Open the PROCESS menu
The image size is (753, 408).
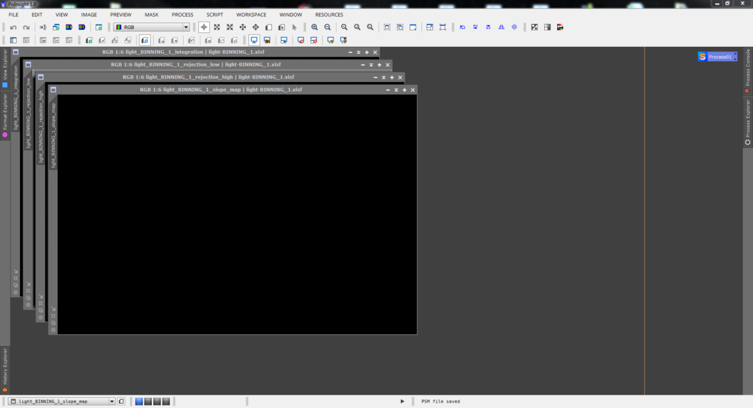[x=182, y=15]
